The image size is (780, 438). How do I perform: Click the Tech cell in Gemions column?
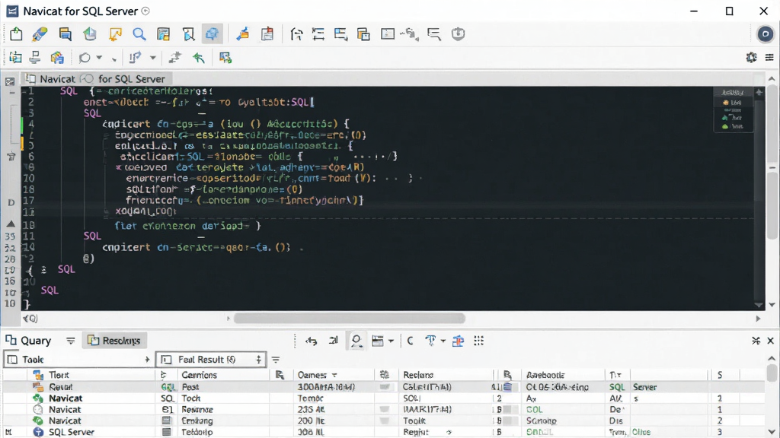click(x=191, y=398)
